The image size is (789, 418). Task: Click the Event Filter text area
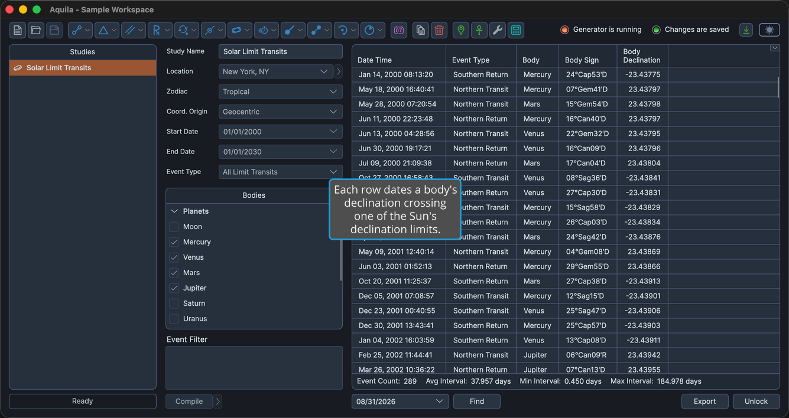pyautogui.click(x=254, y=368)
